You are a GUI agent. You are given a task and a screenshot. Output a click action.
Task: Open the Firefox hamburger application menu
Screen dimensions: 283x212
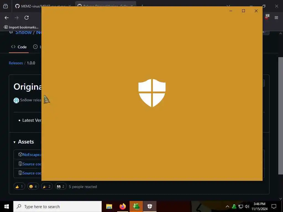276,17
